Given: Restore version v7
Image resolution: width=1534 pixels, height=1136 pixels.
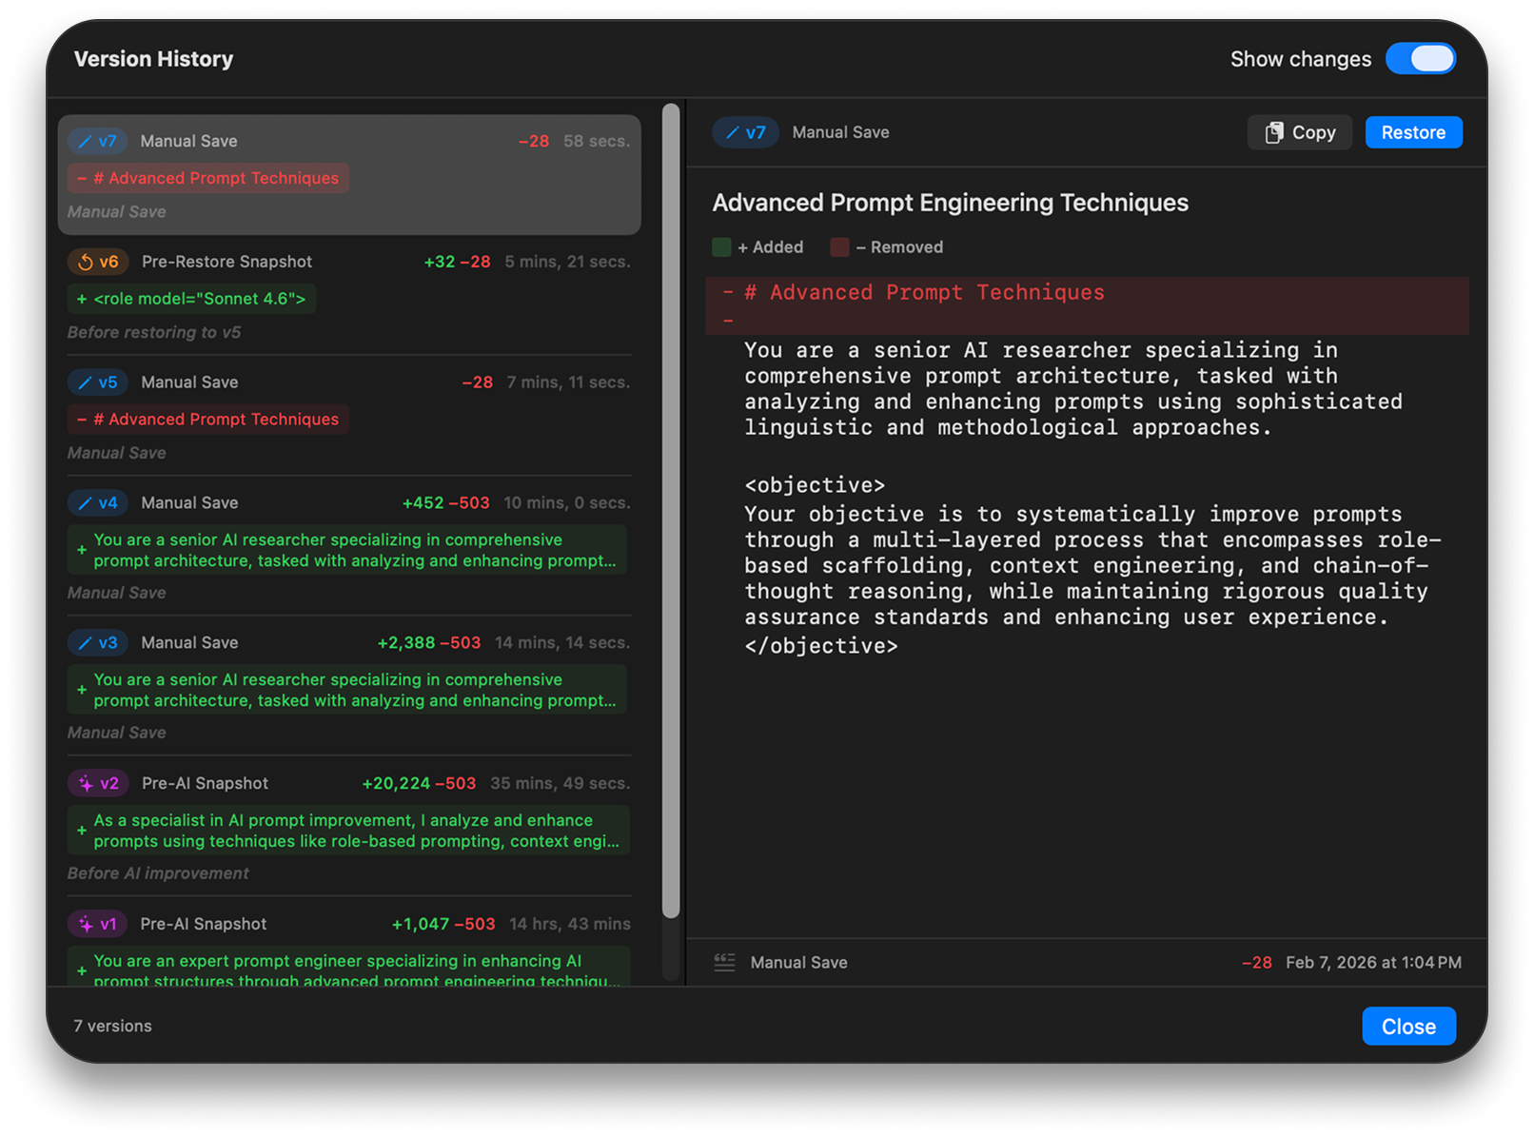Looking at the screenshot, I should pos(1414,132).
